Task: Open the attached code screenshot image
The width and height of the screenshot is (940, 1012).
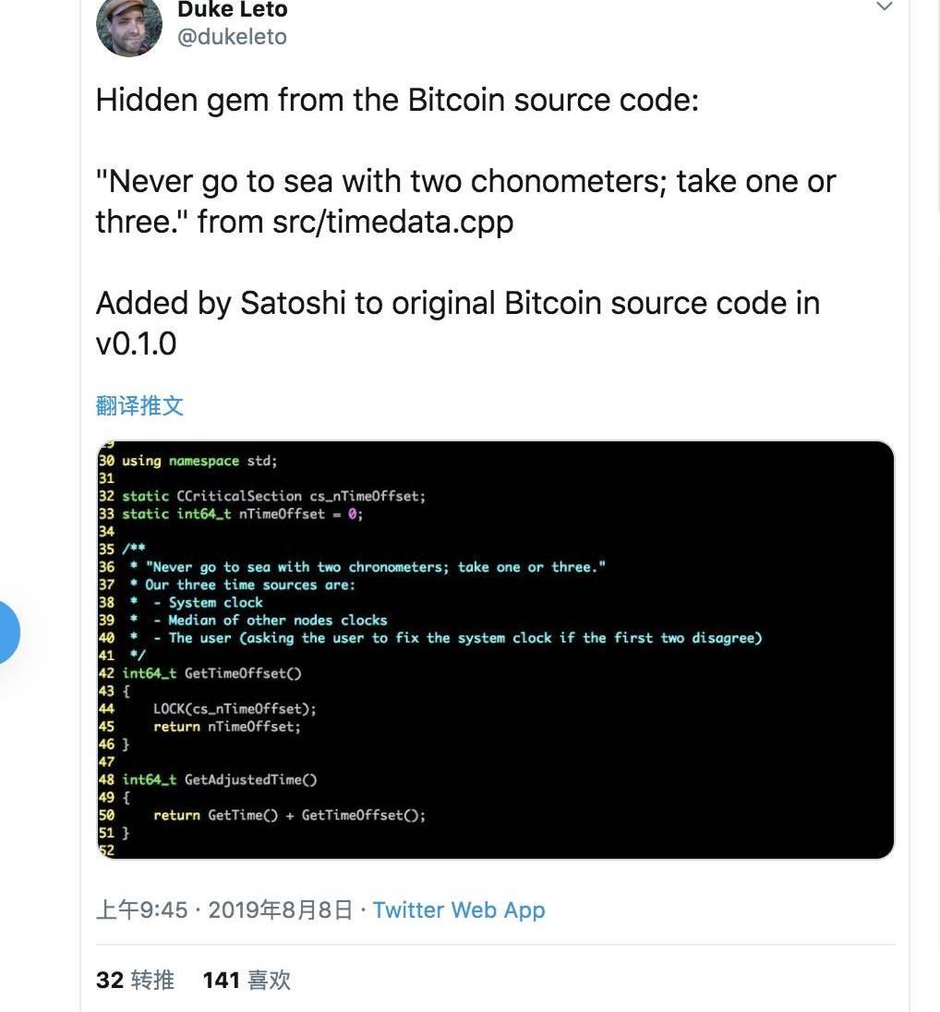Action: point(495,650)
